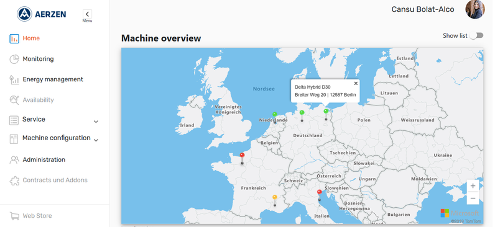
Task: Open the Energy management menu item
Action: tap(53, 79)
